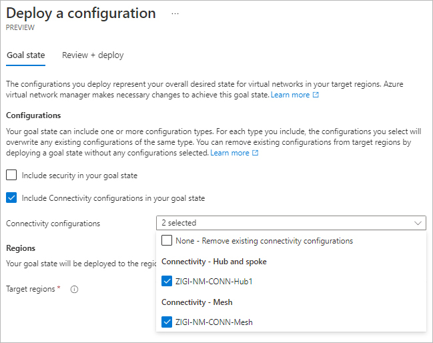The height and width of the screenshot is (343, 433).
Task: Click the external link icon after first Learn more
Action: pos(316,95)
